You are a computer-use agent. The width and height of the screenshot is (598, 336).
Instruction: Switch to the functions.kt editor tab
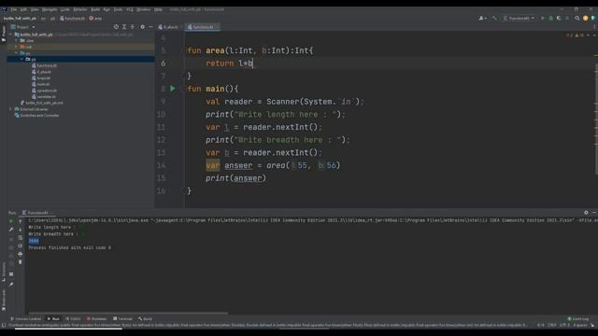pyautogui.click(x=202, y=27)
